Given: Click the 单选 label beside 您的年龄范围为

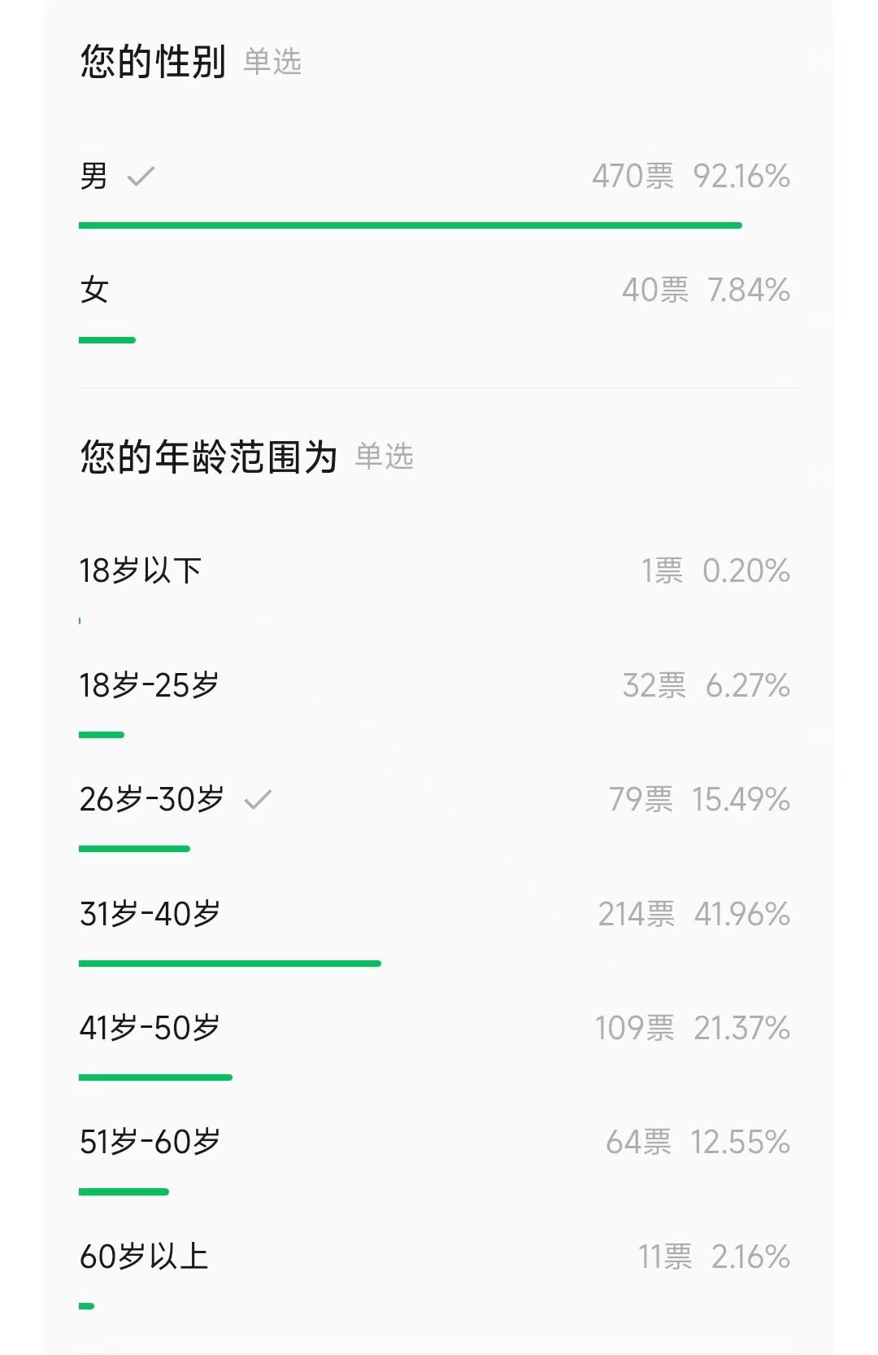Looking at the screenshot, I should (x=385, y=457).
